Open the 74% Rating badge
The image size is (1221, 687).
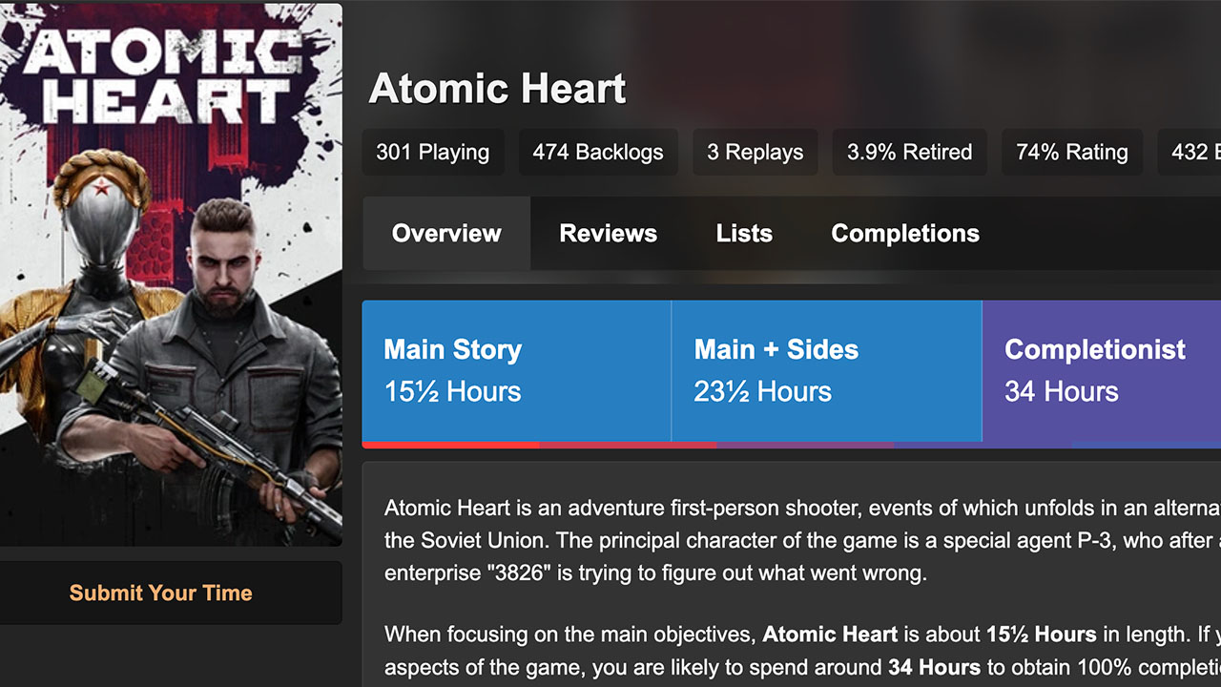tap(1071, 153)
